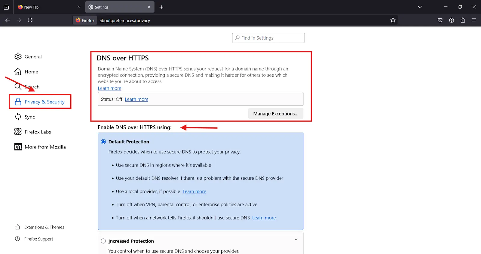Open the Pocket save icon

click(440, 20)
